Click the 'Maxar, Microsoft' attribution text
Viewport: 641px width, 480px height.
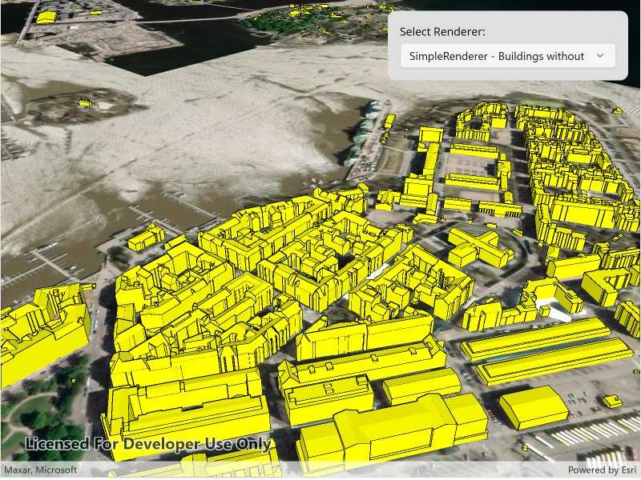click(41, 470)
